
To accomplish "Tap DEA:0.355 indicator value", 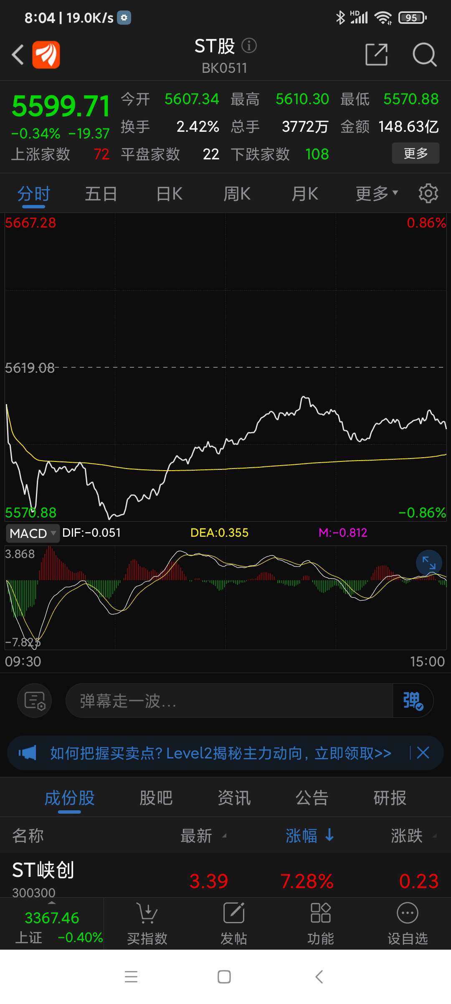I will (x=219, y=533).
